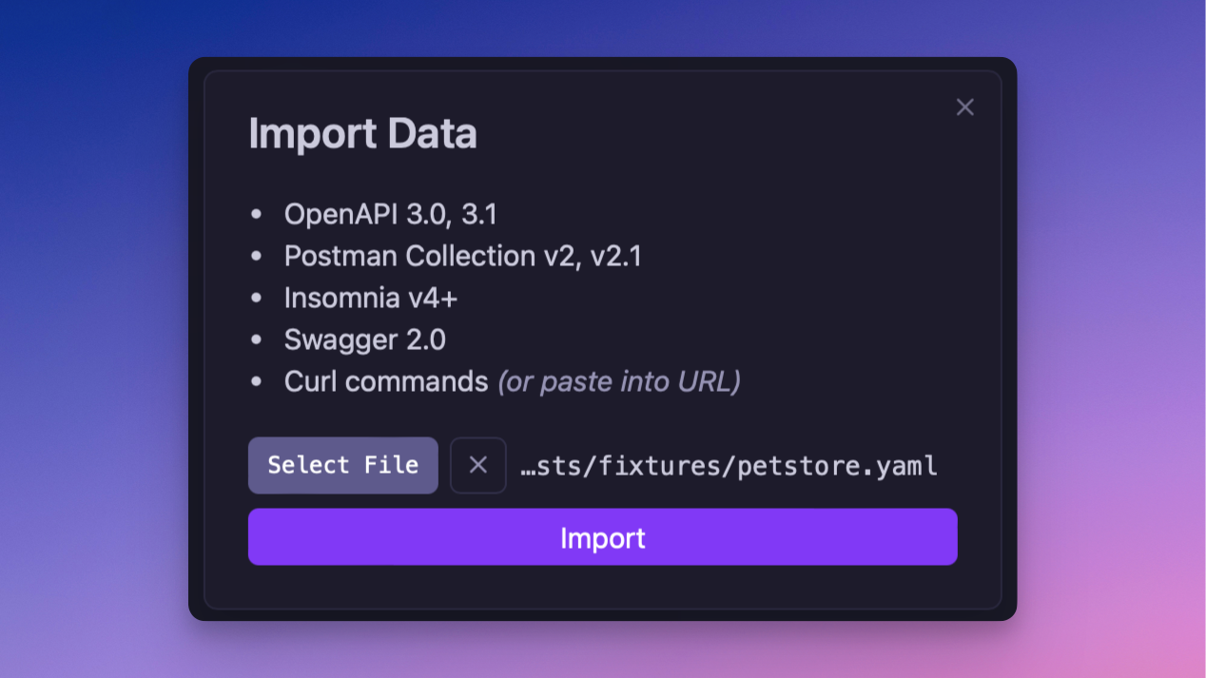Click the bullet beside OpenAPI 3.0, 3.1

[256, 215]
